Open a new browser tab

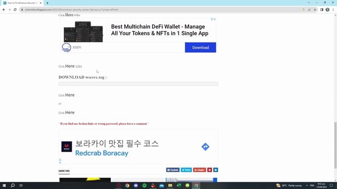[x=47, y=3]
